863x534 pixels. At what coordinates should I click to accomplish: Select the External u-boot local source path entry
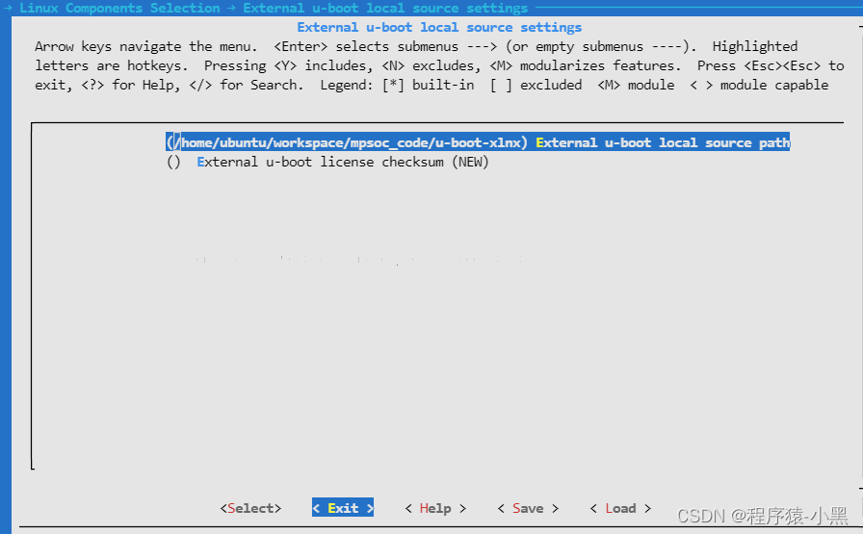[x=478, y=142]
